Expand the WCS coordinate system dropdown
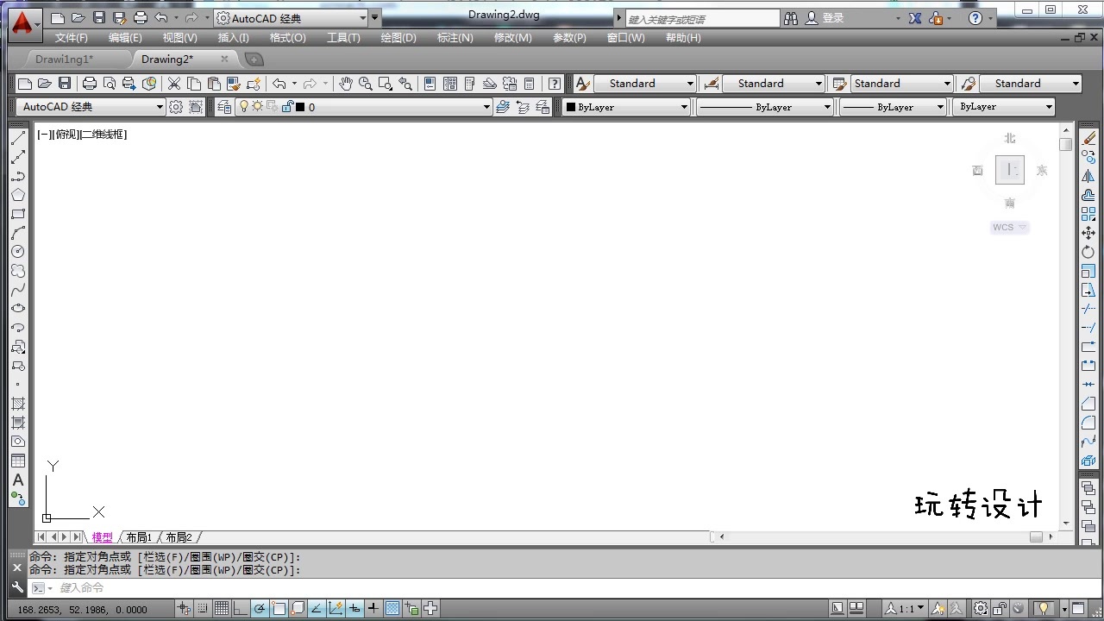Viewport: 1104px width, 621px height. [x=1010, y=228]
